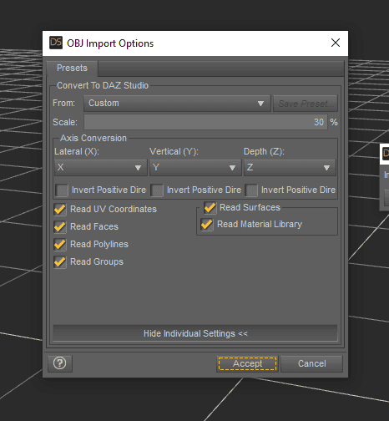Close the OBJ Import Options dialog
The height and width of the screenshot is (421, 389).
click(x=336, y=43)
